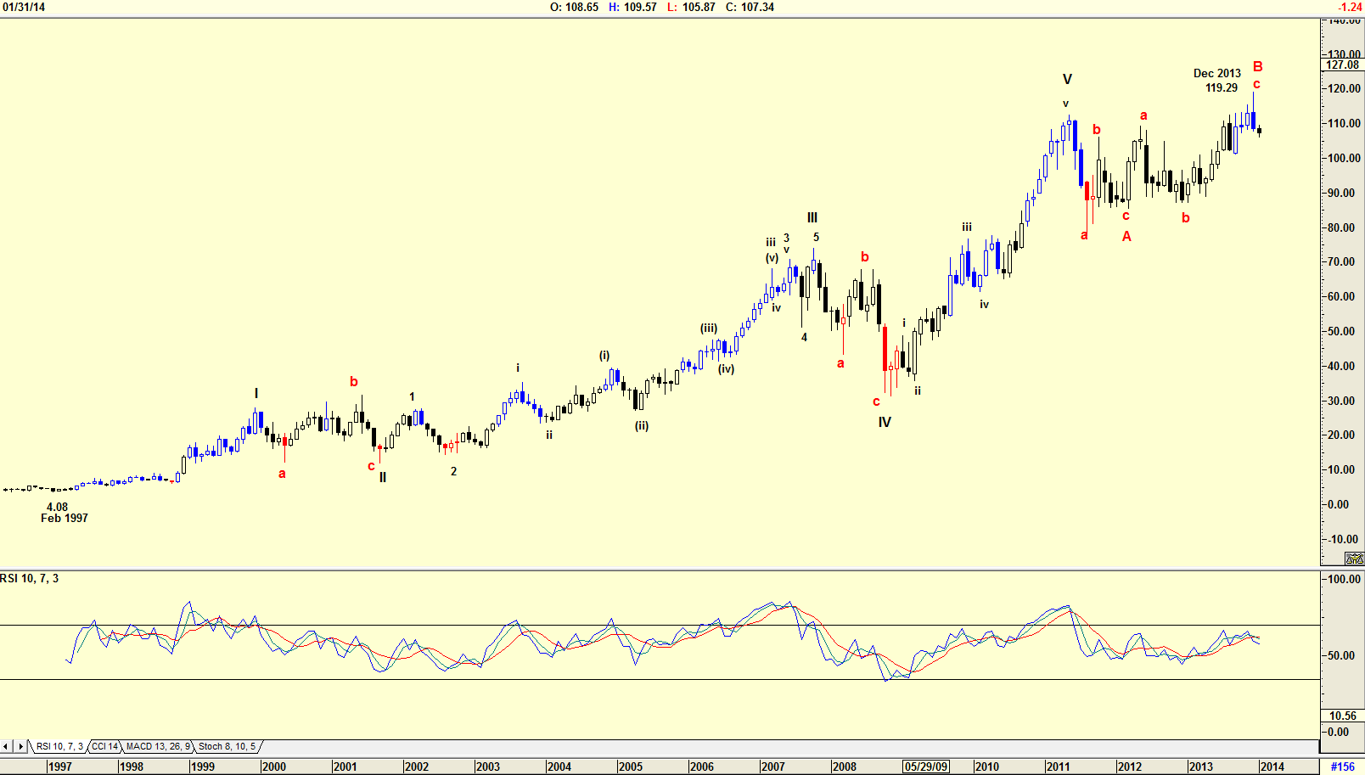The width and height of the screenshot is (1365, 775).
Task: Click the 2007 year on time axis
Action: [772, 767]
